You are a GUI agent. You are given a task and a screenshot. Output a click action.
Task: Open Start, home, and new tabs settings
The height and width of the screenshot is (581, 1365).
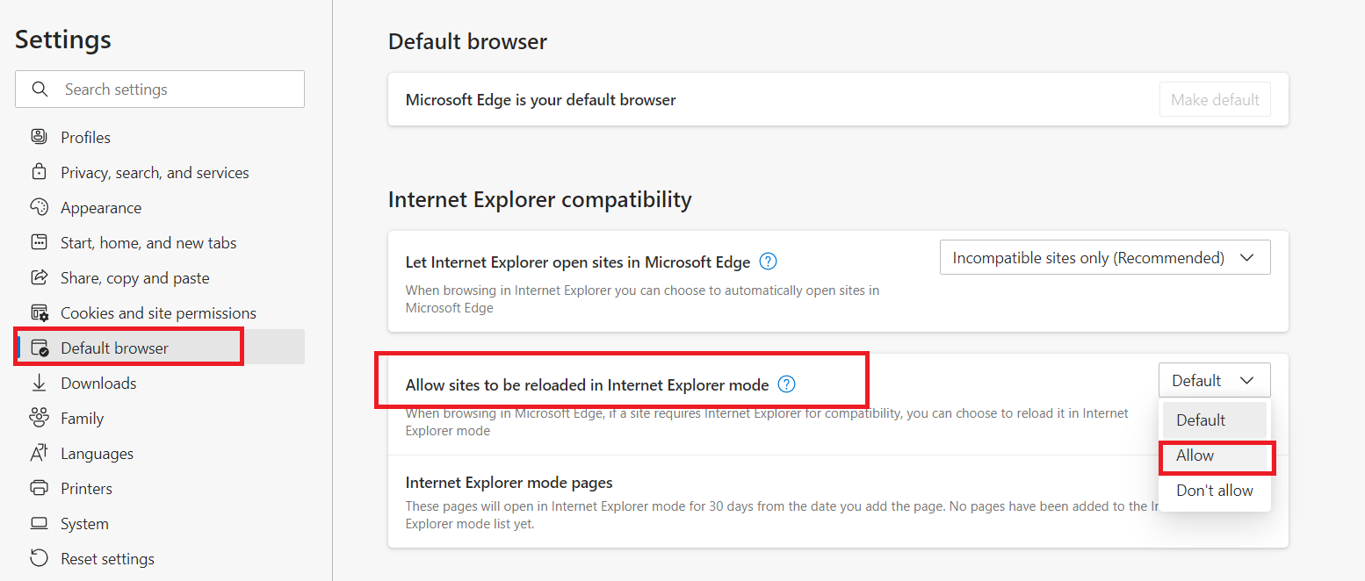click(x=148, y=243)
